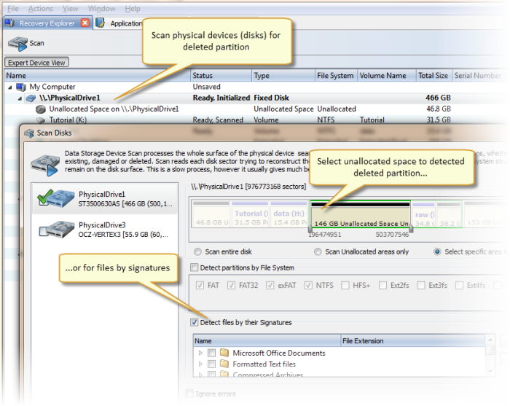This screenshot has height=406, width=510.
Task: Sort by the Total Size column header
Action: (434, 76)
